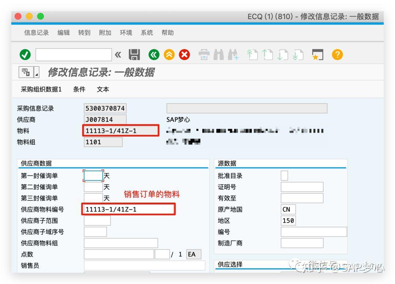Screen dimensions: 395x284
Task: Open the 信息记录 menu
Action: click(x=37, y=33)
